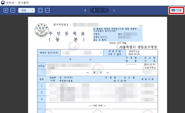Click row number 3 in member table

pos(42,99)
